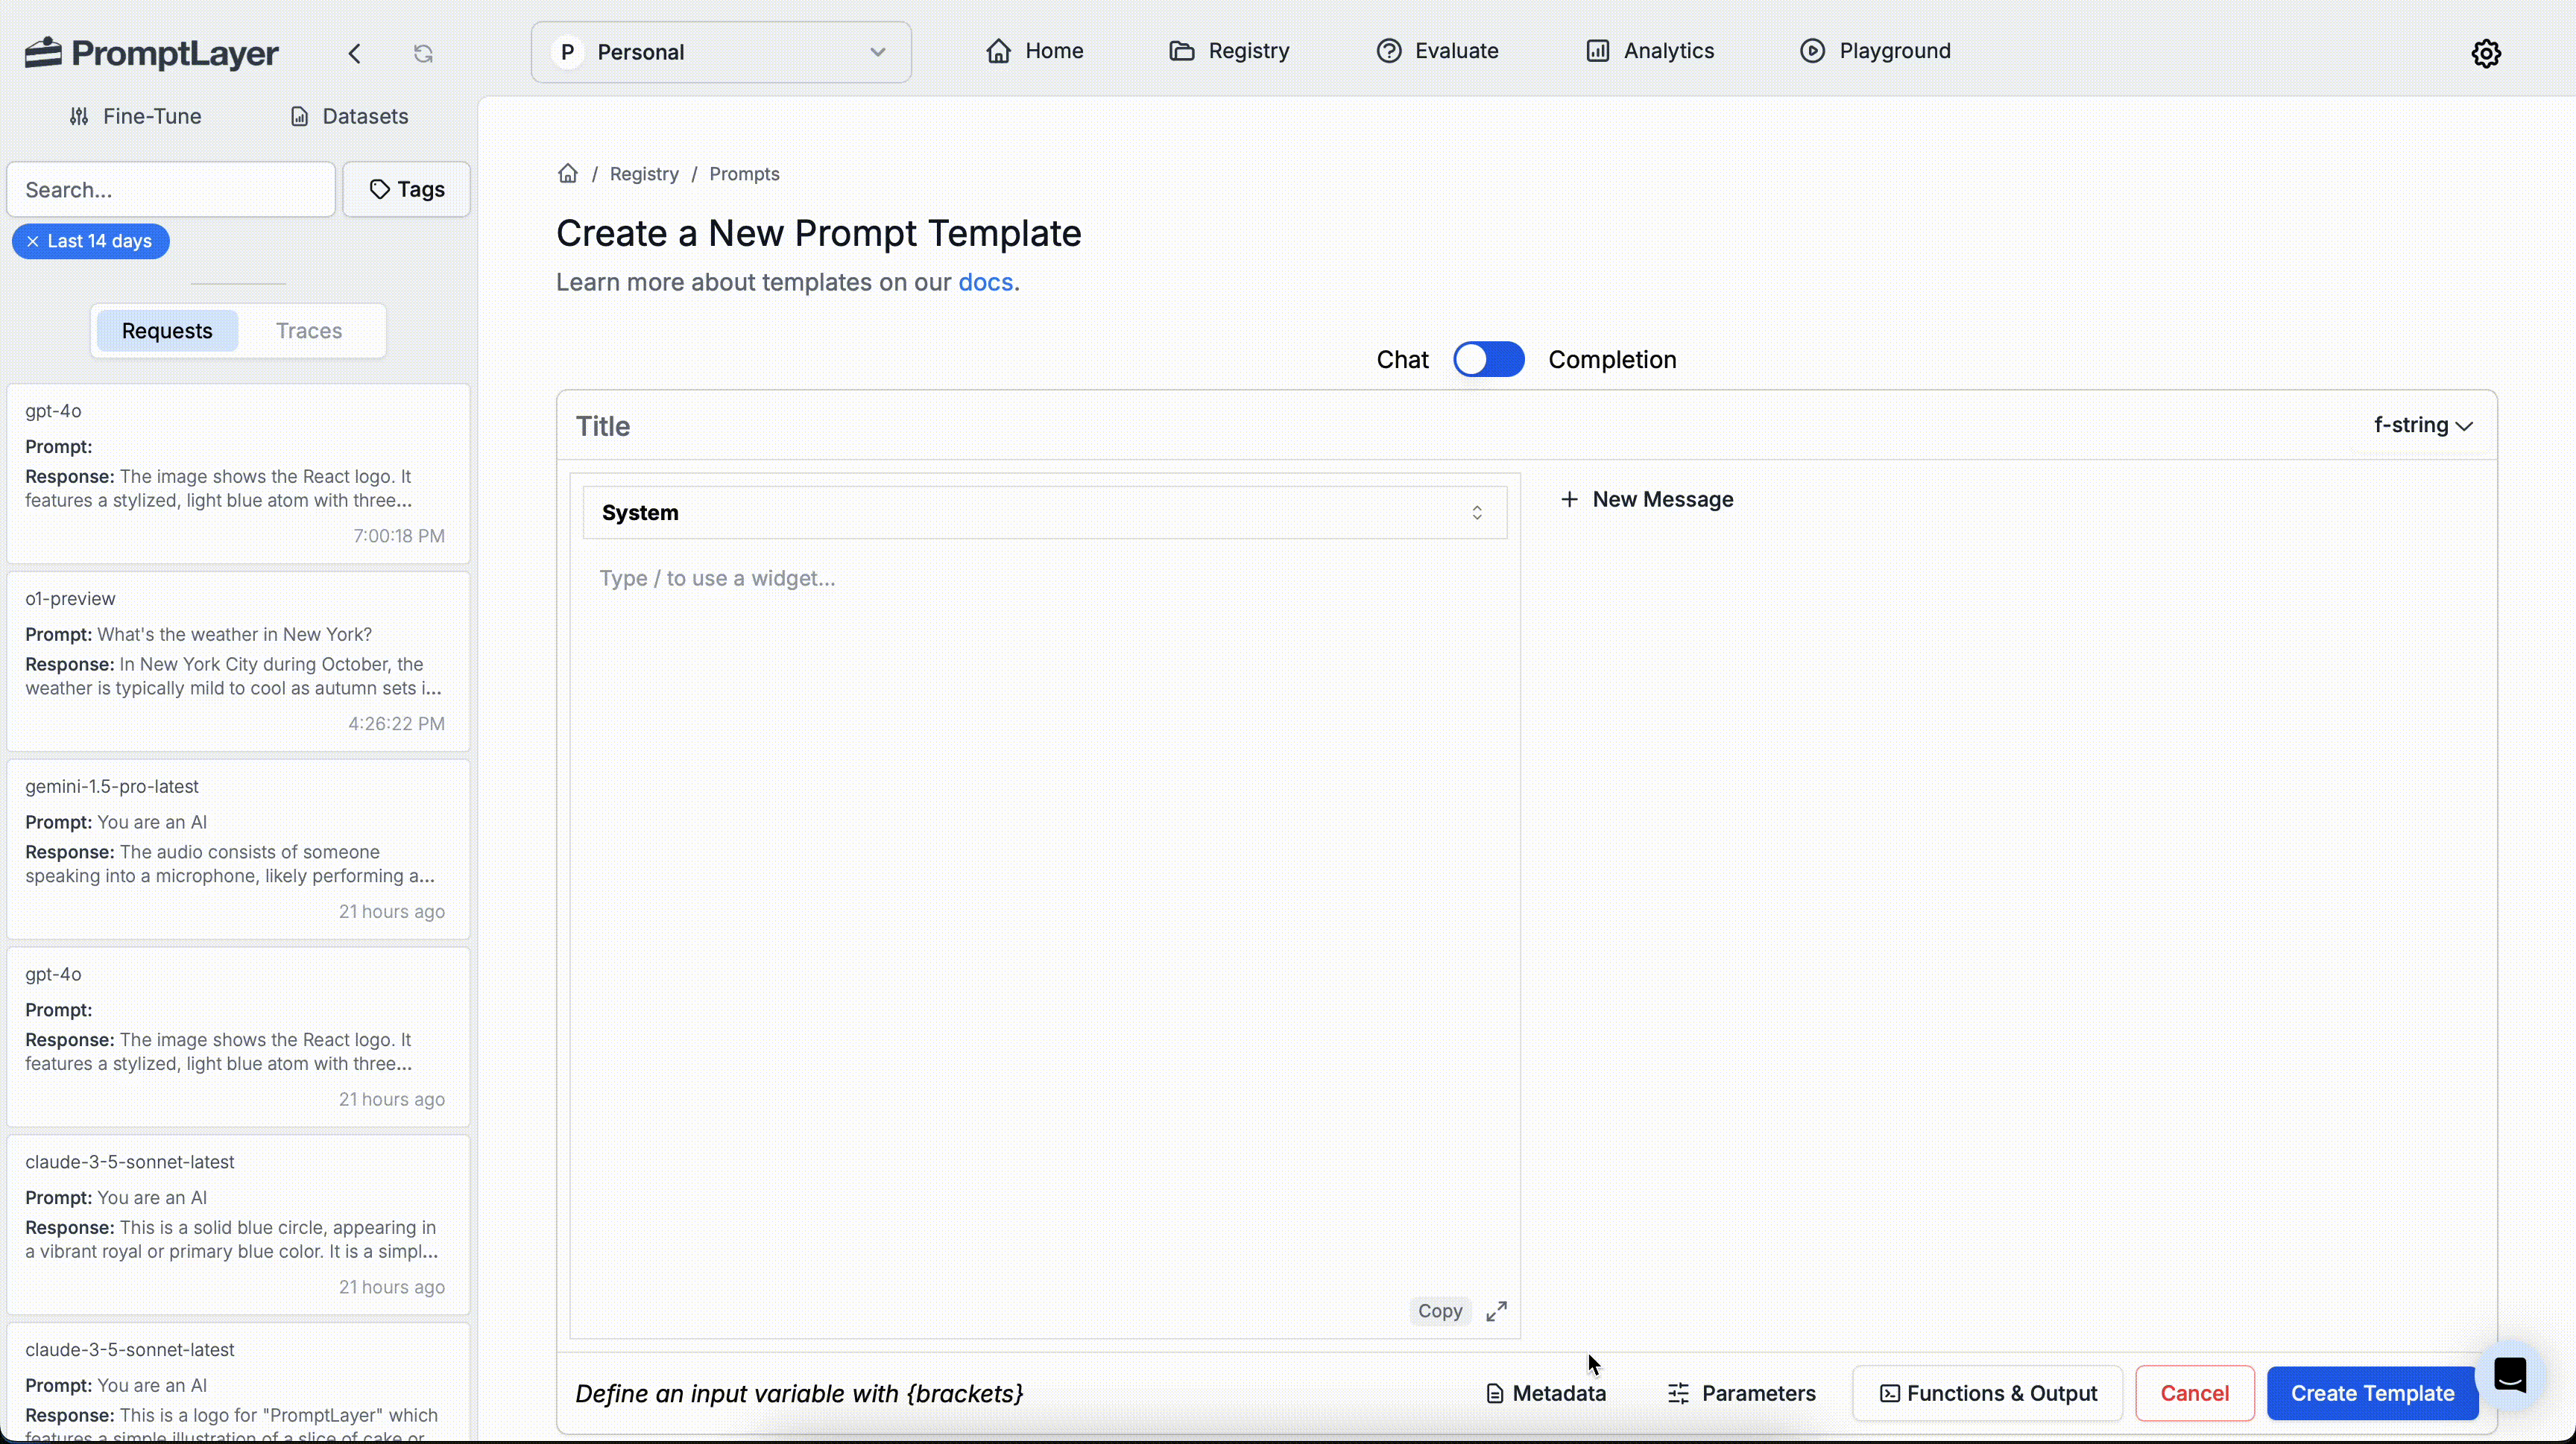Click the home breadcrumb icon
The image size is (2576, 1444).
pos(568,174)
